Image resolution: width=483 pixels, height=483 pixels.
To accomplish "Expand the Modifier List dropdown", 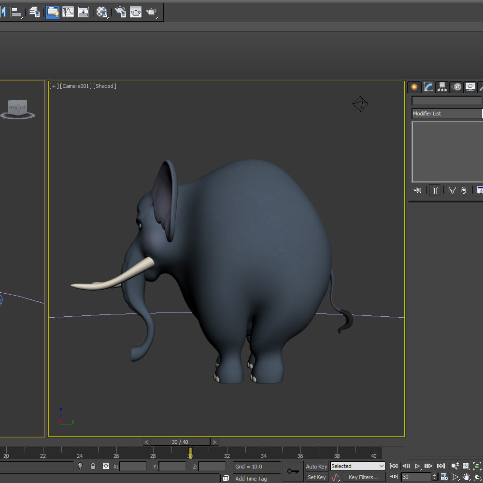I will tap(447, 114).
